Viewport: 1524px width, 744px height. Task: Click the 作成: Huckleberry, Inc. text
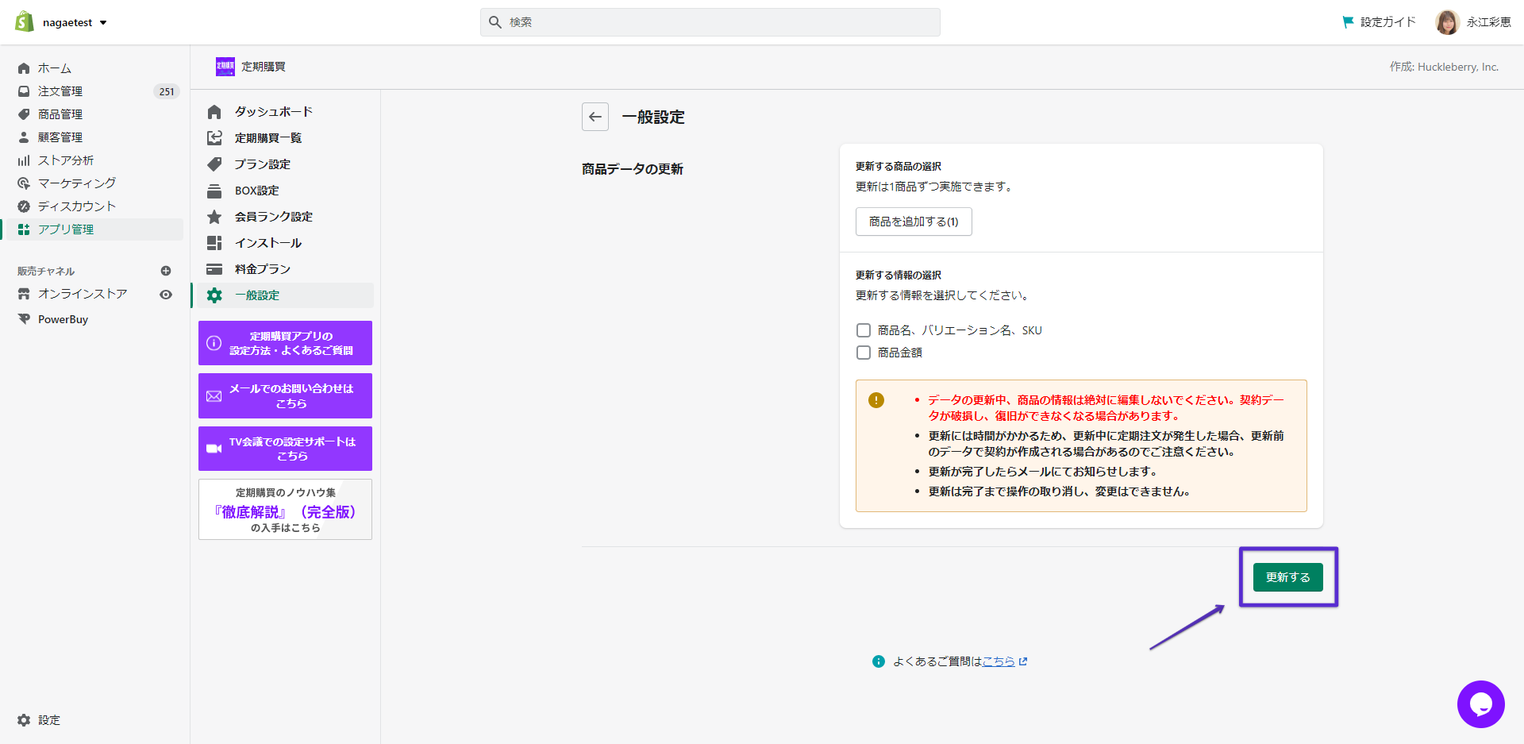coord(1444,67)
